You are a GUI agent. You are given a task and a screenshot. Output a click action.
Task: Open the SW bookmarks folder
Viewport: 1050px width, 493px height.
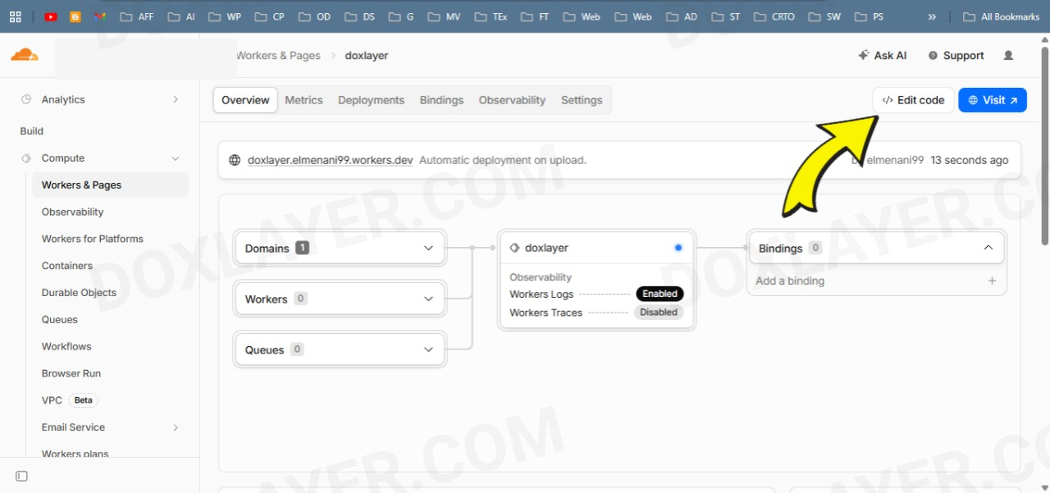[824, 16]
